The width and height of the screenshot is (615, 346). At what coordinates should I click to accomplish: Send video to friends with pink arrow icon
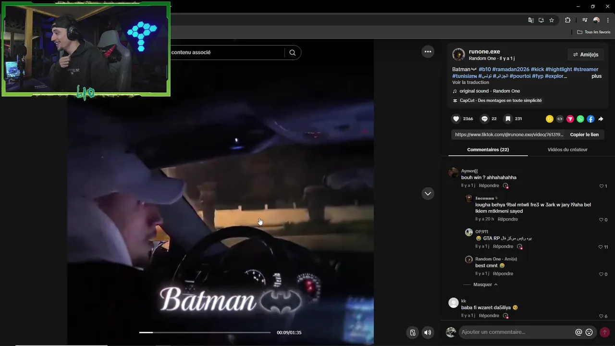coord(570,119)
